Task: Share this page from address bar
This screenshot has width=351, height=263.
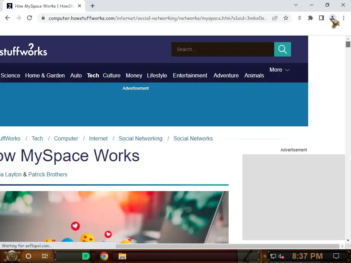Action: 275,18
